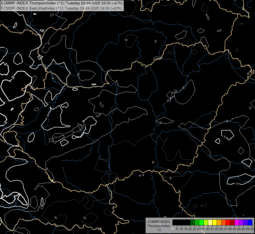Pick the bright green swatch between 27 and 29
The image size is (255, 234).
point(201,222)
